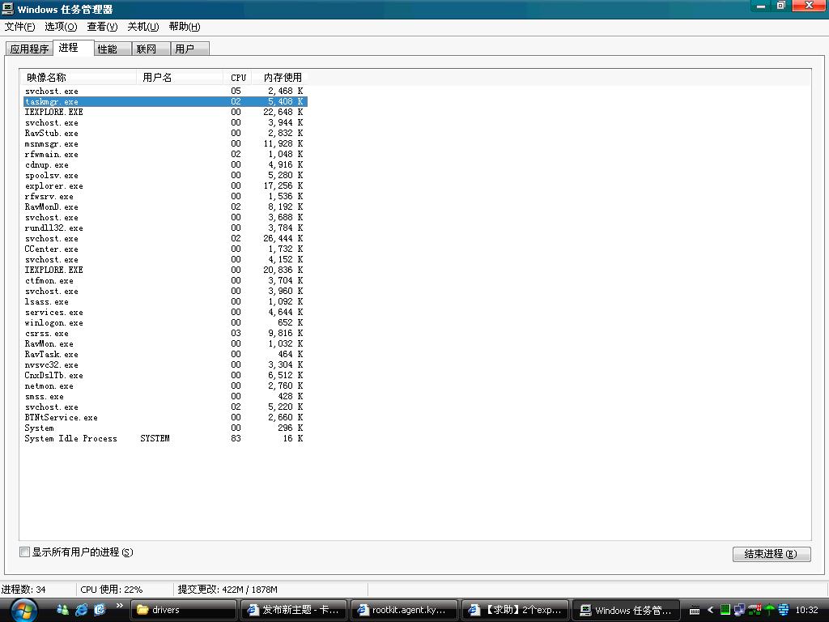Click the tray icon with the red badge
The height and width of the screenshot is (622, 829).
(x=755, y=610)
